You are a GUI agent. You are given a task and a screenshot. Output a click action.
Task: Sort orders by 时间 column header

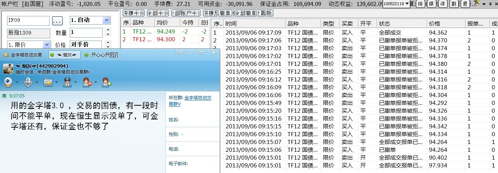tap(255, 23)
